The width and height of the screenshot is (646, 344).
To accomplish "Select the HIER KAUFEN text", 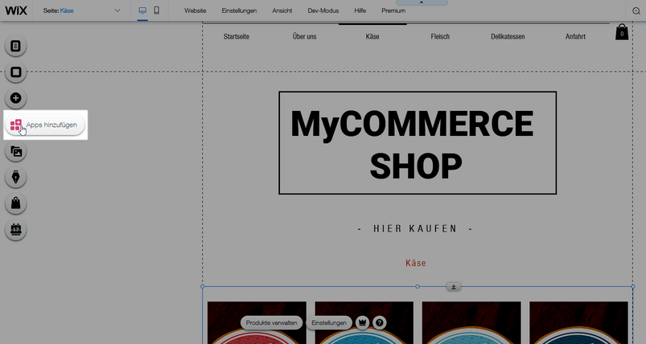I will (415, 229).
